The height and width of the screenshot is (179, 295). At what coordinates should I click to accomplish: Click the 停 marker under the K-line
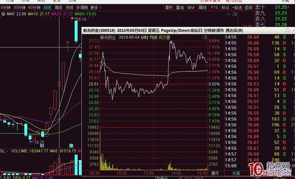71,146
